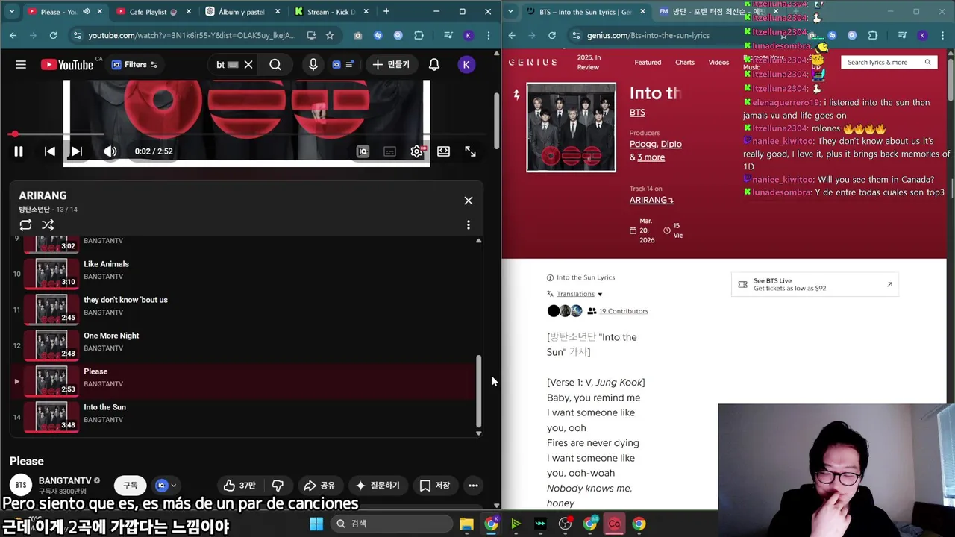Open Chrome menu in YouTube window
This screenshot has height=537, width=955.
tap(489, 35)
